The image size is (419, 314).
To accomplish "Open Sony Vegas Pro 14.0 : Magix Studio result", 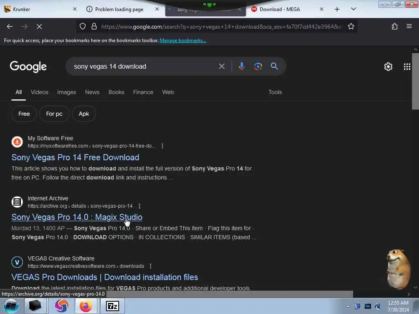I will click(77, 217).
